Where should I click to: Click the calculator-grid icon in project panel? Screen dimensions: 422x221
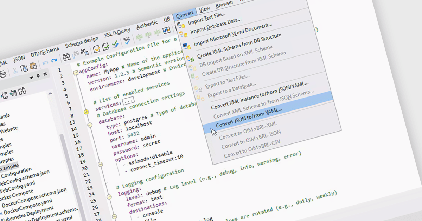point(13,94)
